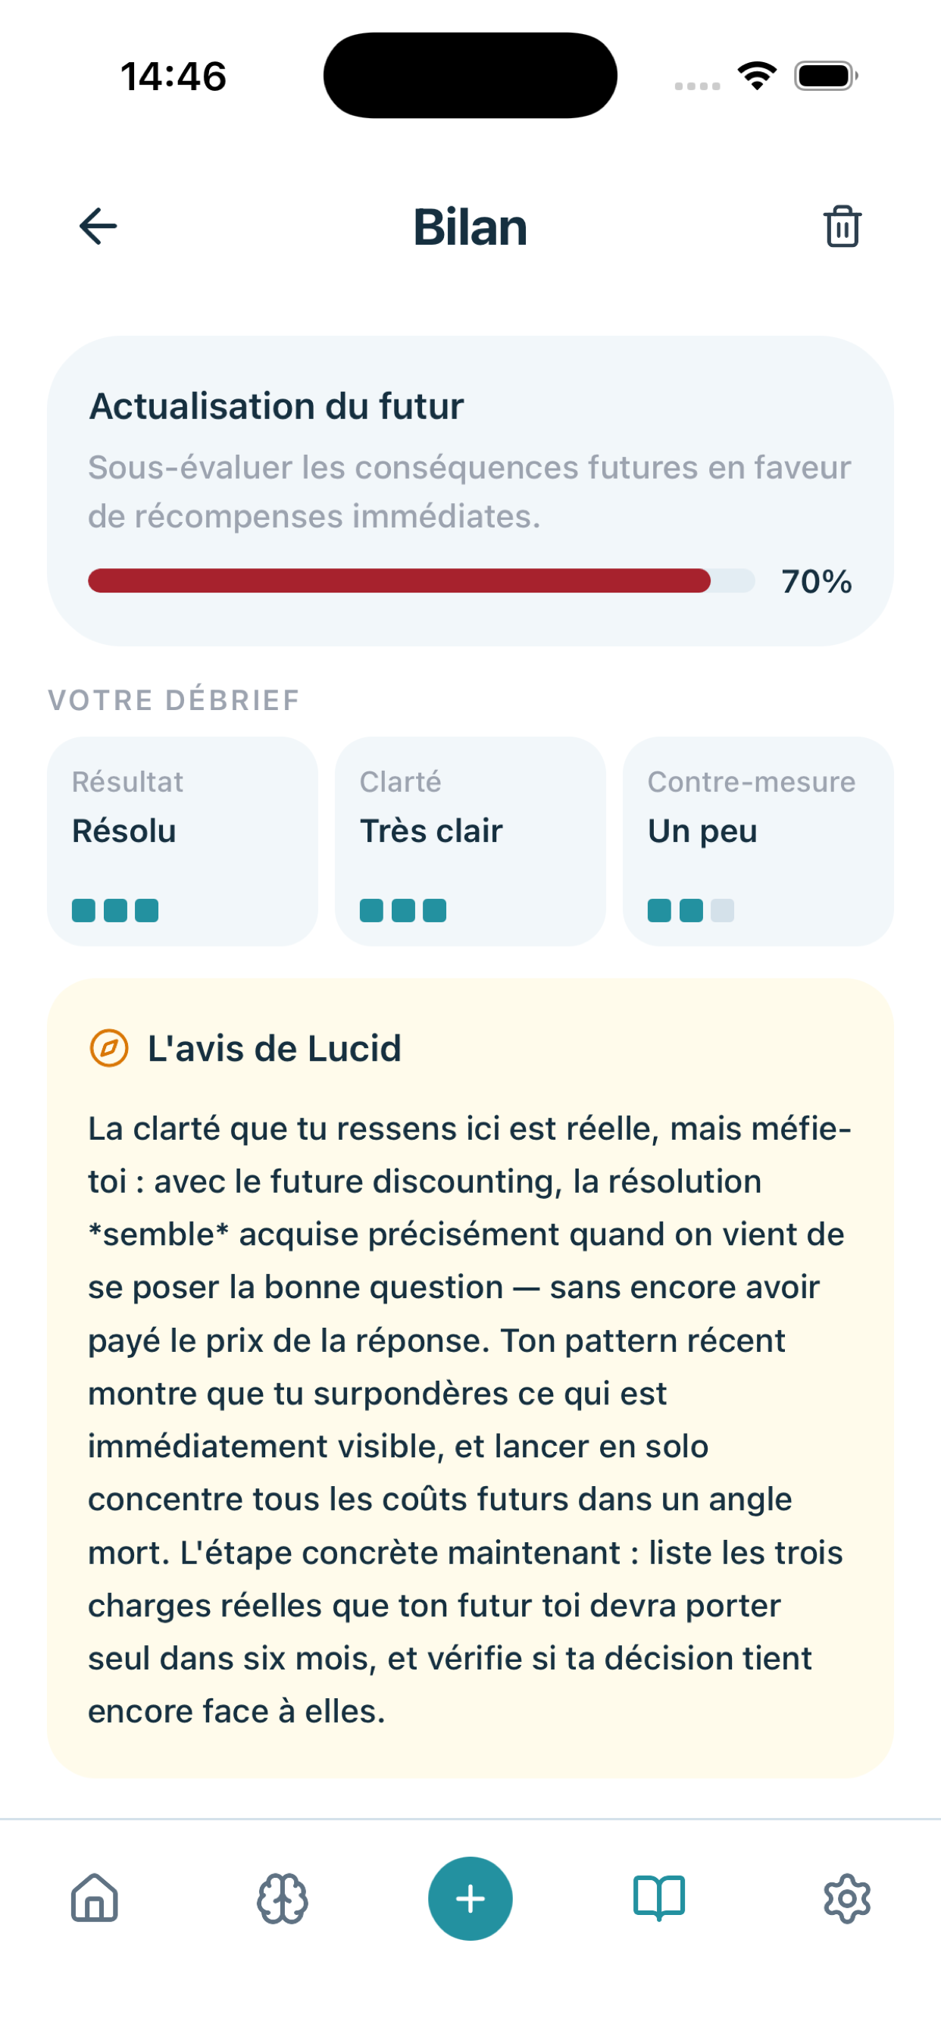
Task: Go back using the arrow icon
Action: coord(98,226)
